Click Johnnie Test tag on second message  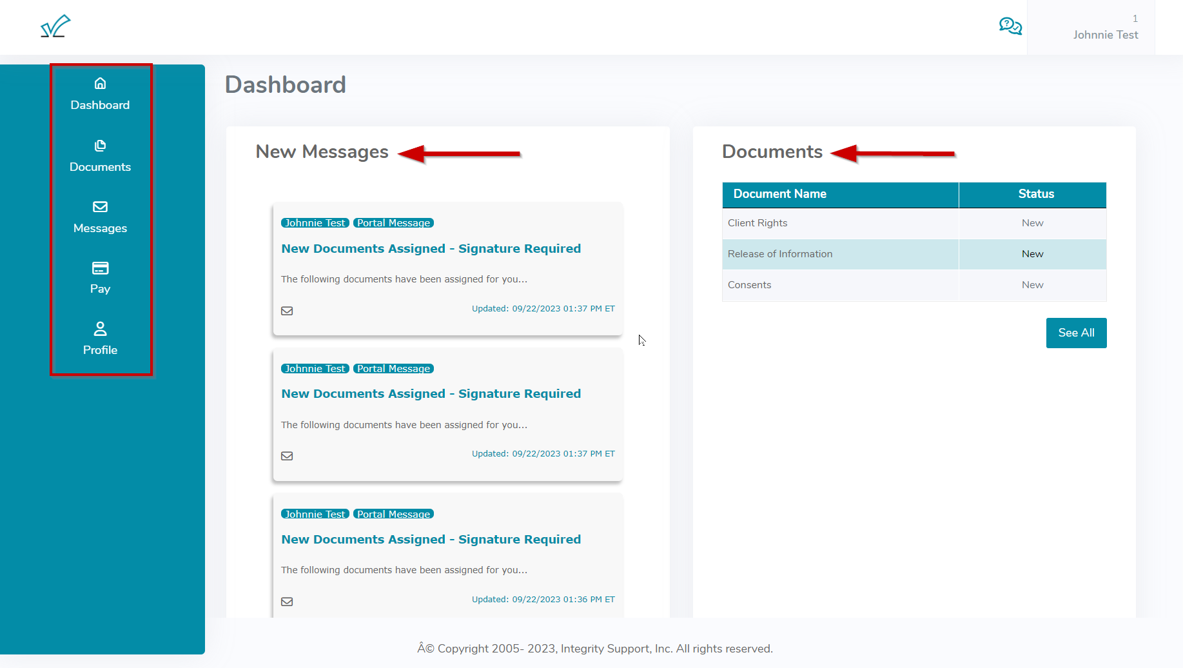pos(315,369)
